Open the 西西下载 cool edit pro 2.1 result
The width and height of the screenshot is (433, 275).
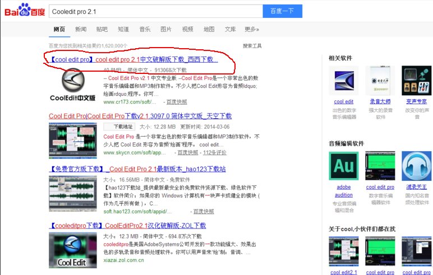click(134, 59)
